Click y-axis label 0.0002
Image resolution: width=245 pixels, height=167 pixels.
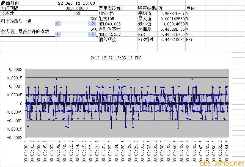coord(16,70)
